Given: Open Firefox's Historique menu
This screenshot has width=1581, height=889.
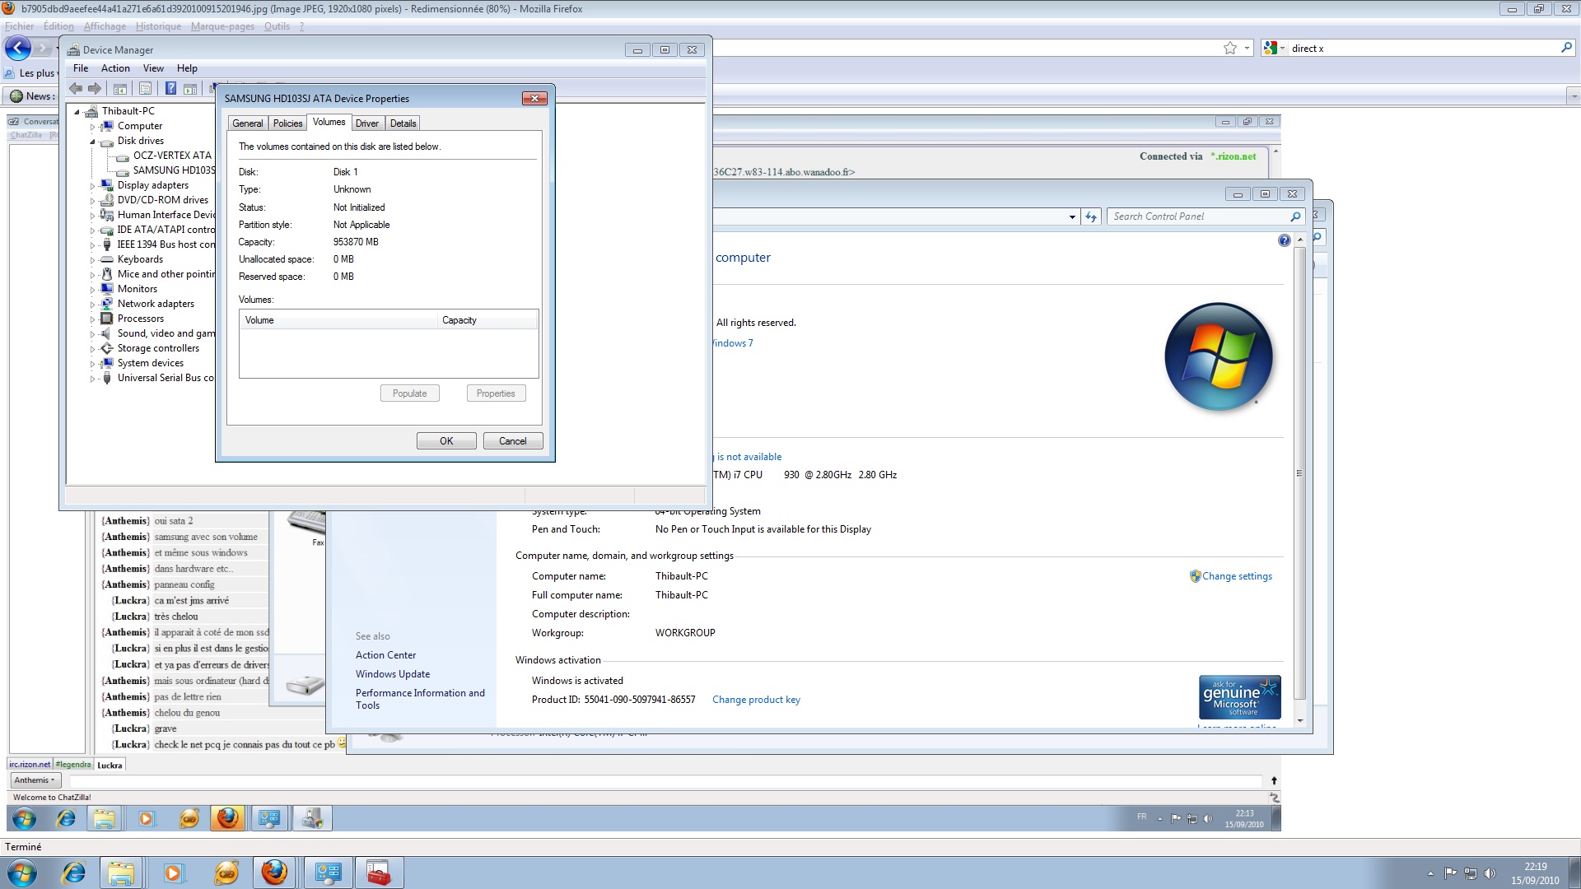Looking at the screenshot, I should 158,26.
